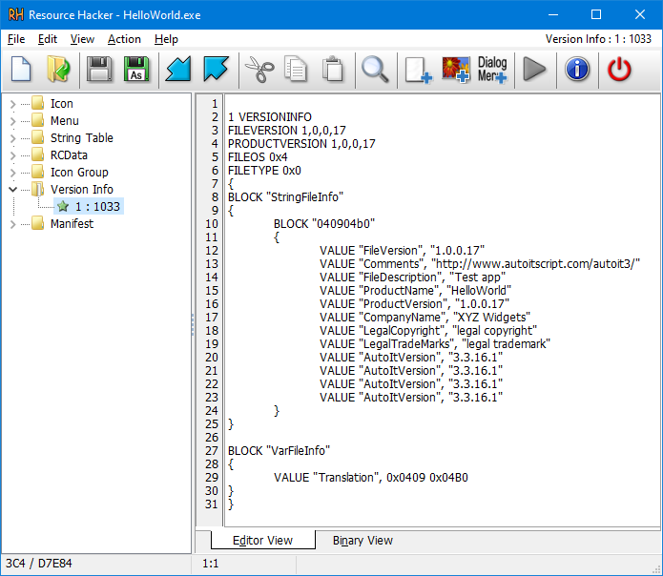Click the blue down-left arrow icon
This screenshot has height=576, width=663.
tap(178, 69)
